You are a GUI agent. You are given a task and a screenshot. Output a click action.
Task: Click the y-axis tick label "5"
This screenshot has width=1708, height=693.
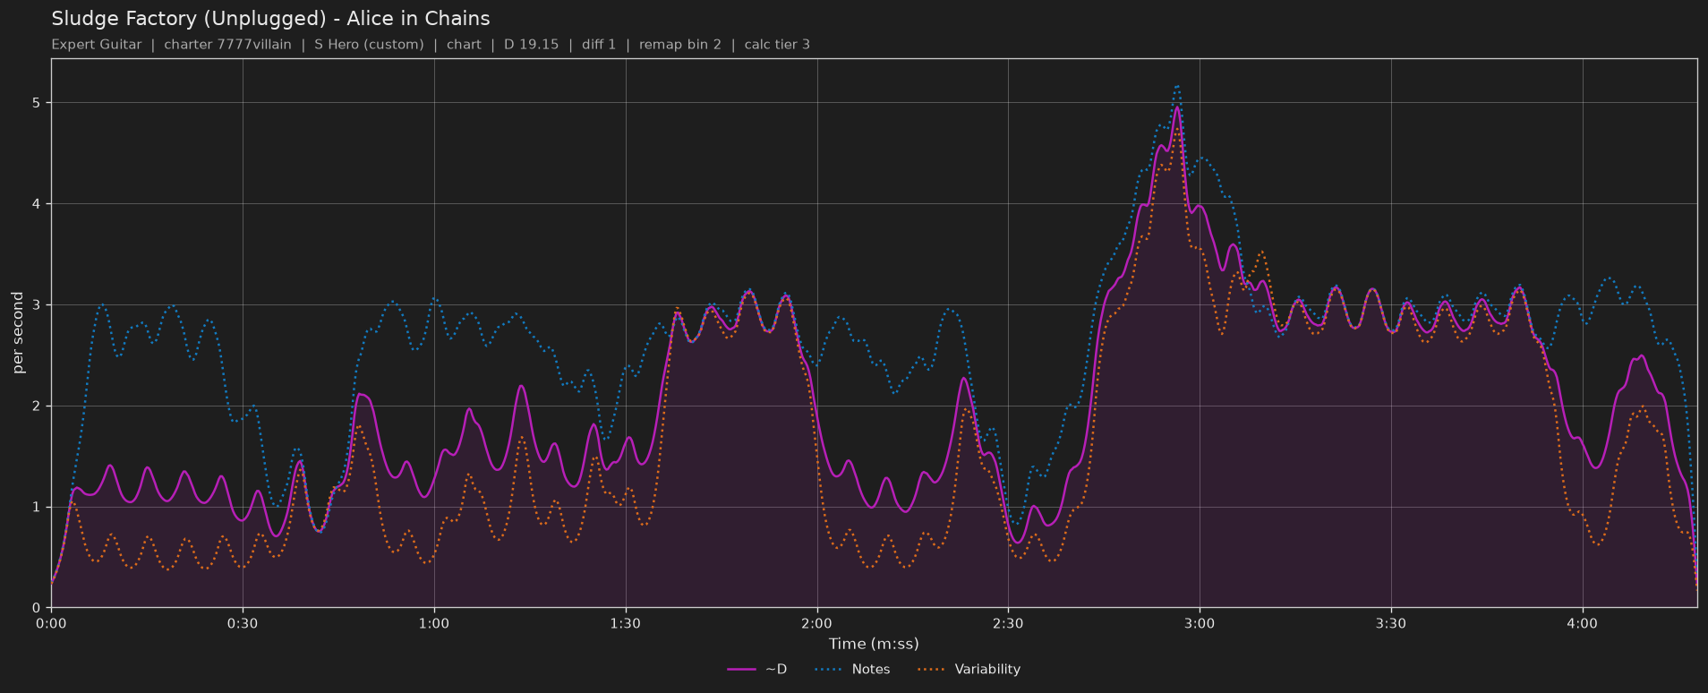pyautogui.click(x=38, y=103)
